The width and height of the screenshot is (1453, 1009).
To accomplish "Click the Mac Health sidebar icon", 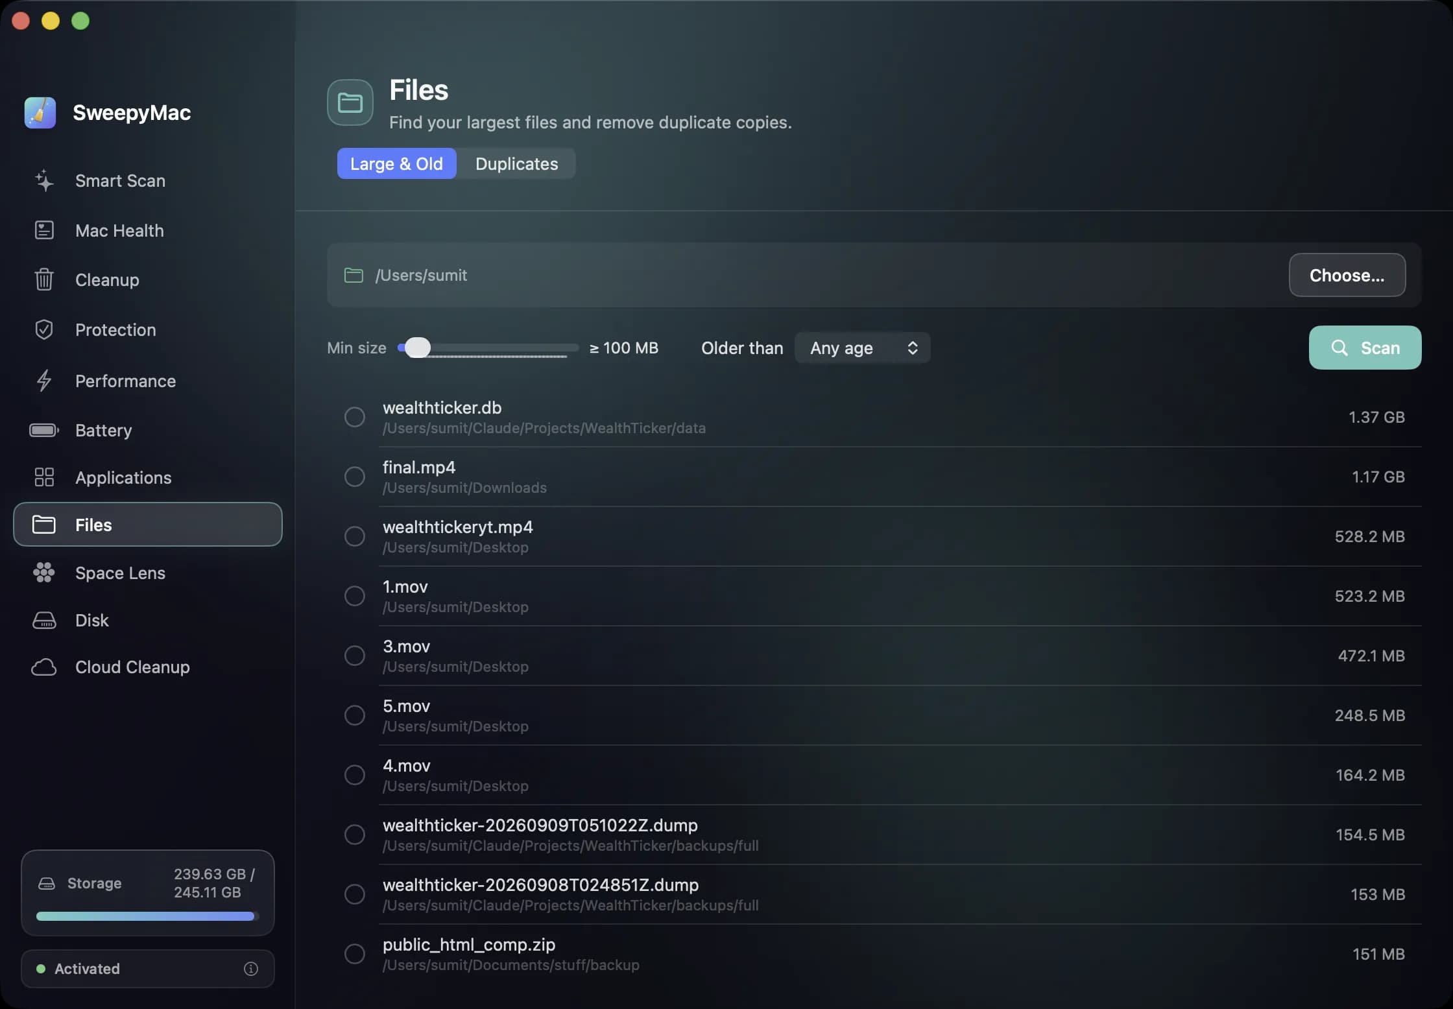I will (44, 230).
